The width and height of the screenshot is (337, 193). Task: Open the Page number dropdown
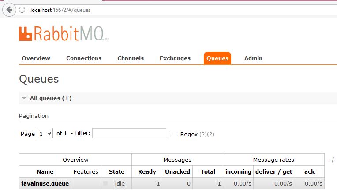45,134
